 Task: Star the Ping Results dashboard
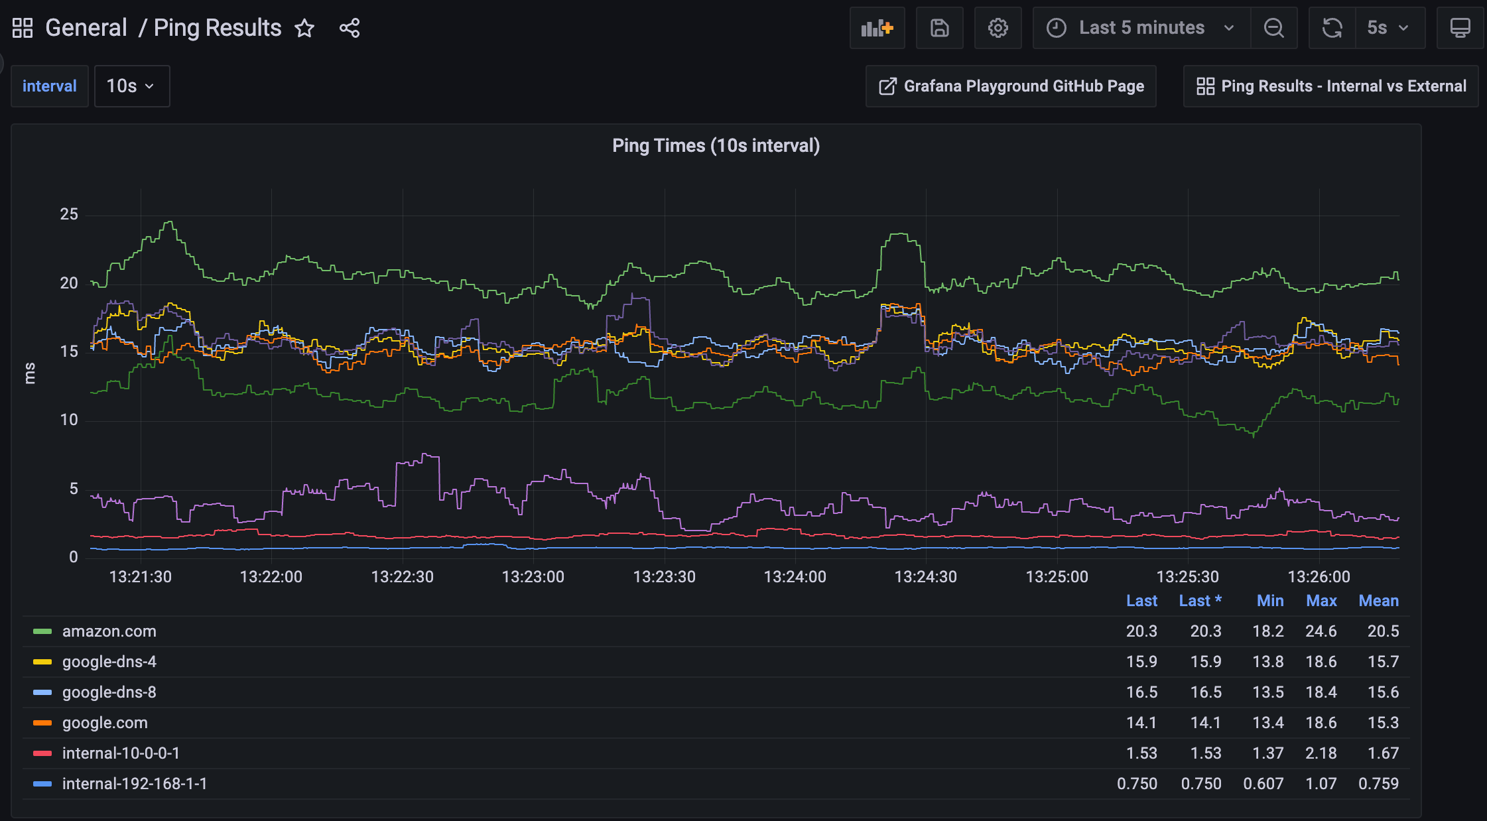tap(304, 28)
